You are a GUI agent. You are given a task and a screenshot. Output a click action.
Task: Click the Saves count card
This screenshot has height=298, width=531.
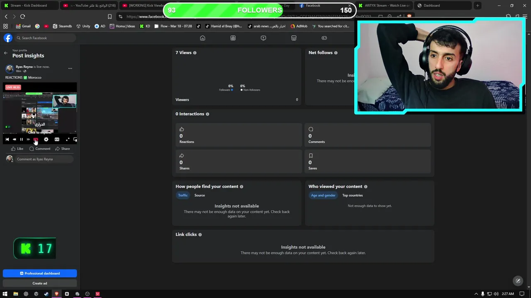pyautogui.click(x=368, y=162)
